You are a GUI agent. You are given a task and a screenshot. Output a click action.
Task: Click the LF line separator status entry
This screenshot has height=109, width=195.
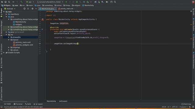click(169, 107)
